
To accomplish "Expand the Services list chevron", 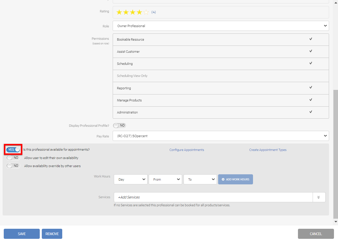I will (x=319, y=197).
